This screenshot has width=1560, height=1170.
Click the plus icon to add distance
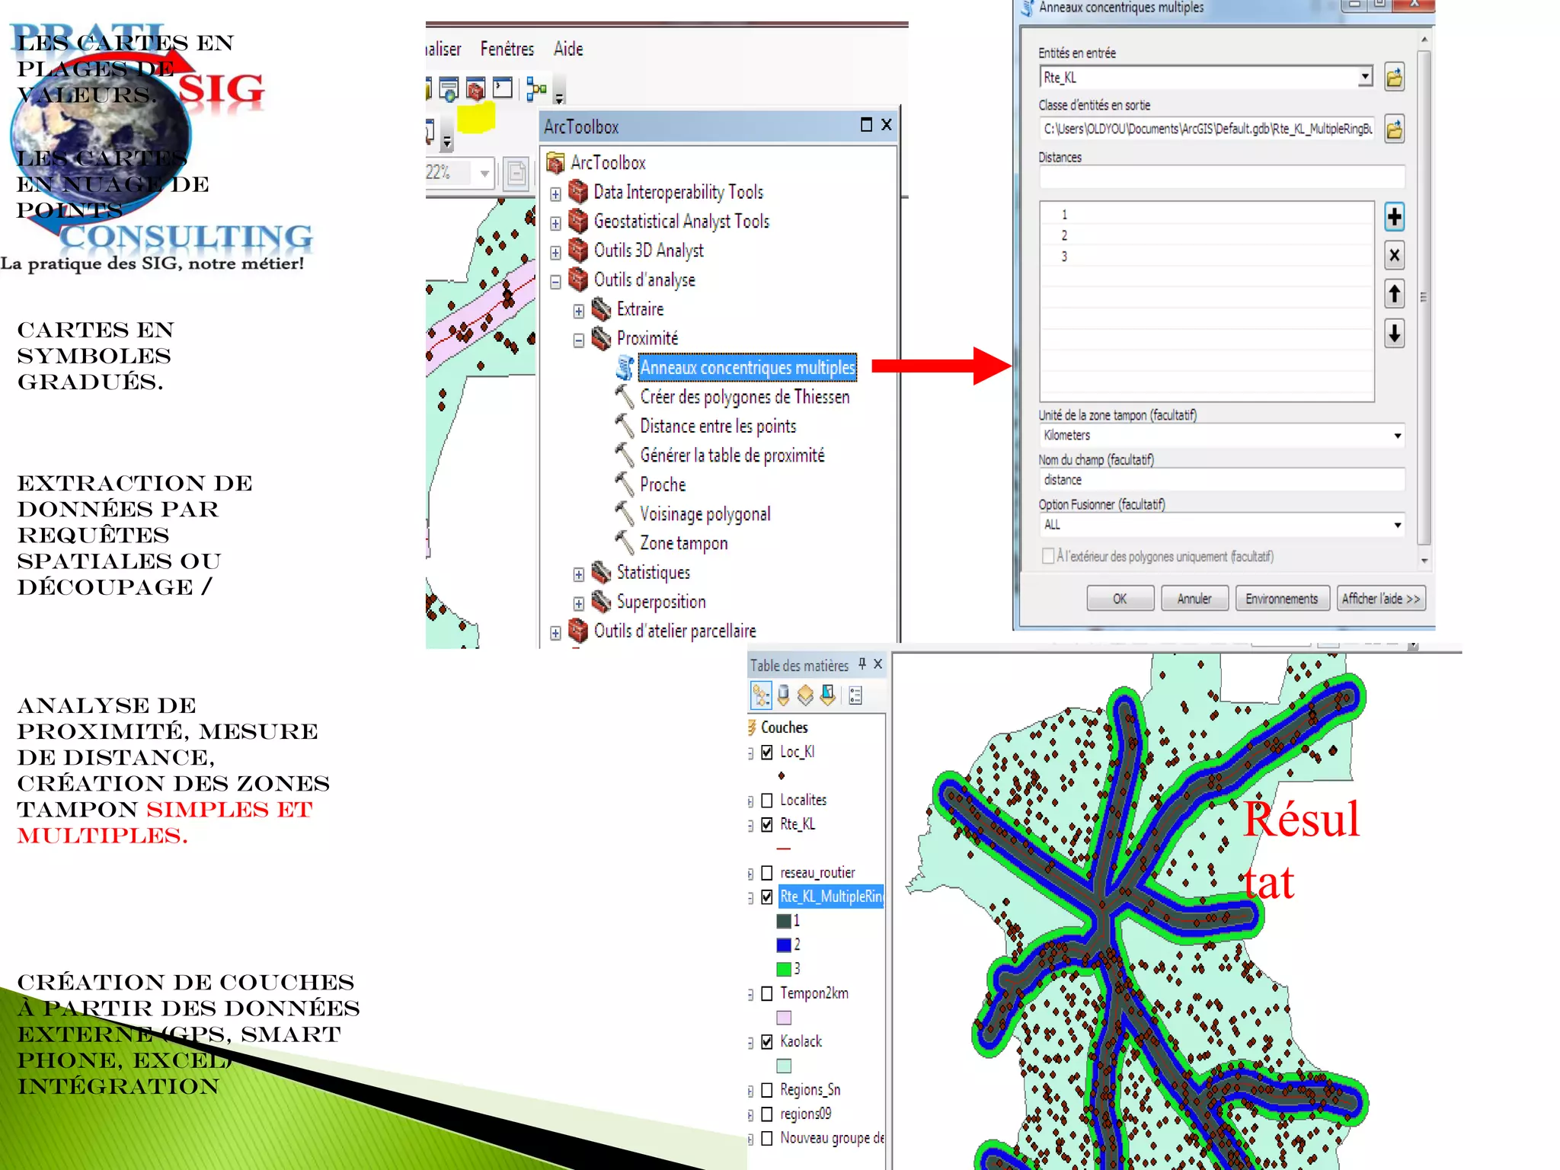[x=1393, y=217]
